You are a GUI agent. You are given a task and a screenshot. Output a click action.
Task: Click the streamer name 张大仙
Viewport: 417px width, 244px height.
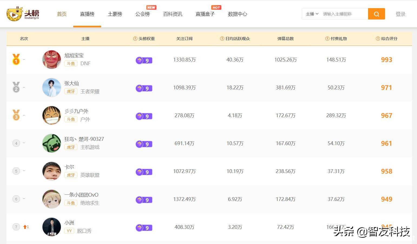coord(71,83)
